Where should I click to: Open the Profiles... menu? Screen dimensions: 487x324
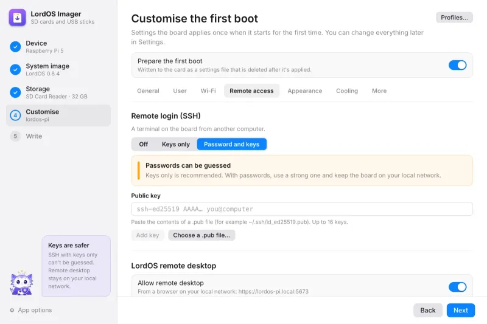[454, 18]
